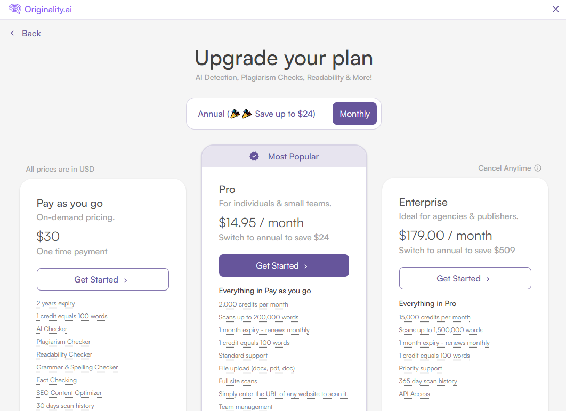
Task: Close the upgrade plan dialog
Action: point(556,9)
